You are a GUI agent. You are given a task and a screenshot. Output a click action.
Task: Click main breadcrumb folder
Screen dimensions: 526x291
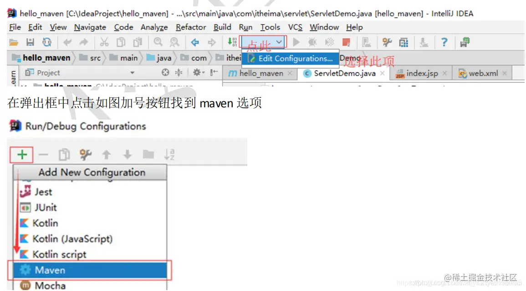coord(123,58)
